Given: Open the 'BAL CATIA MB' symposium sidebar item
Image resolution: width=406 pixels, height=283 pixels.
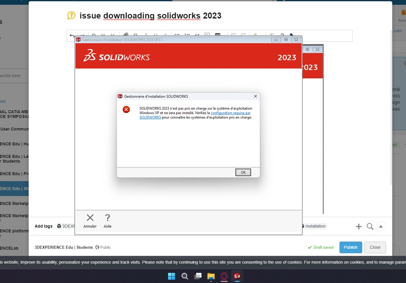Looking at the screenshot, I should click(x=14, y=114).
